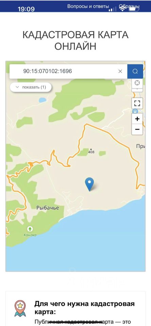Zoom in with the plus button

click(x=137, y=119)
